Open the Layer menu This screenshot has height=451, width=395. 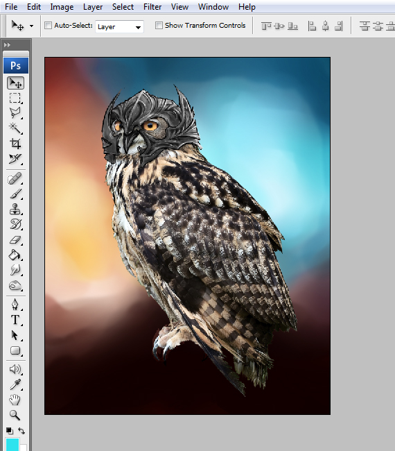coord(93,7)
